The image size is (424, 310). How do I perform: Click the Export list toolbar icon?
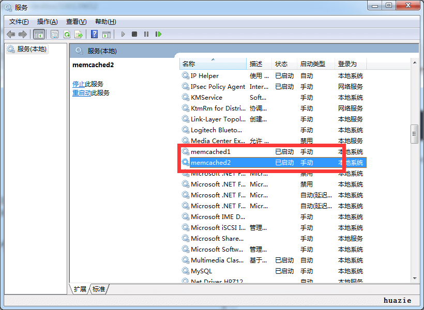79,34
